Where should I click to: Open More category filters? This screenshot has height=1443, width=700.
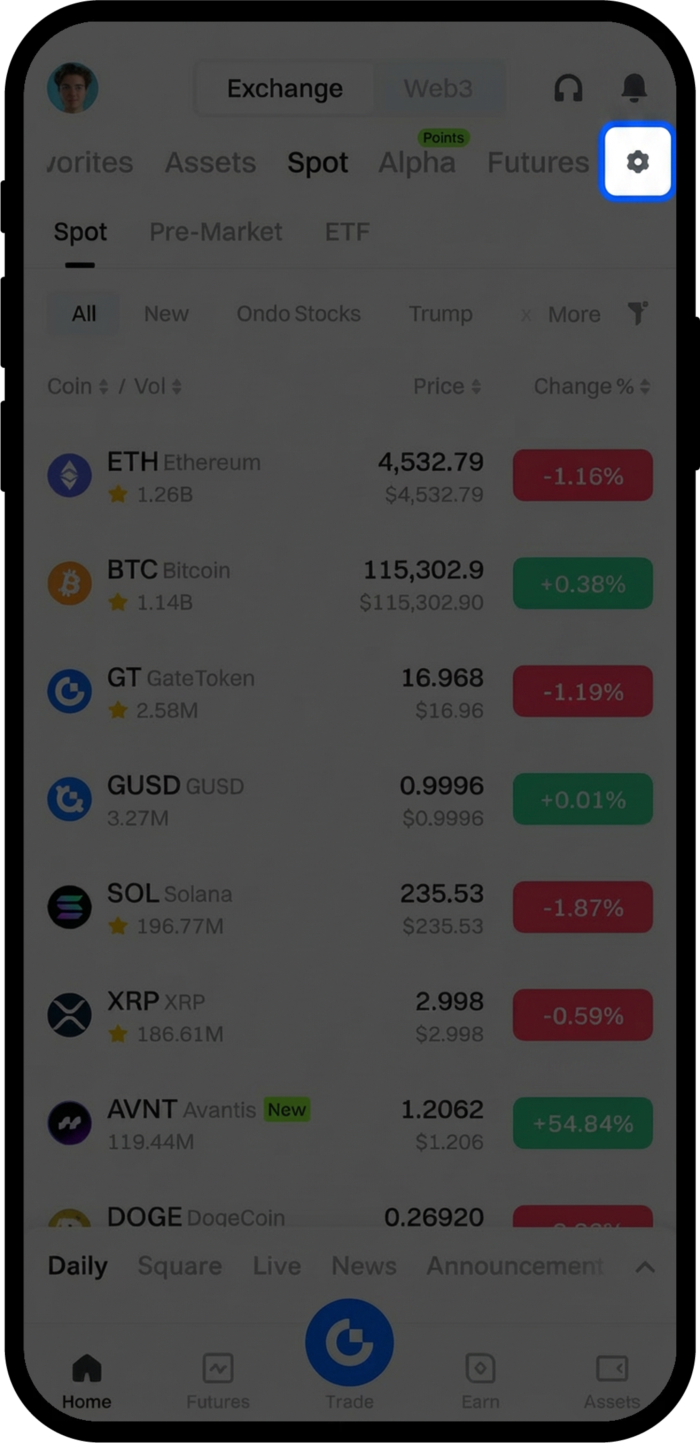click(x=574, y=314)
